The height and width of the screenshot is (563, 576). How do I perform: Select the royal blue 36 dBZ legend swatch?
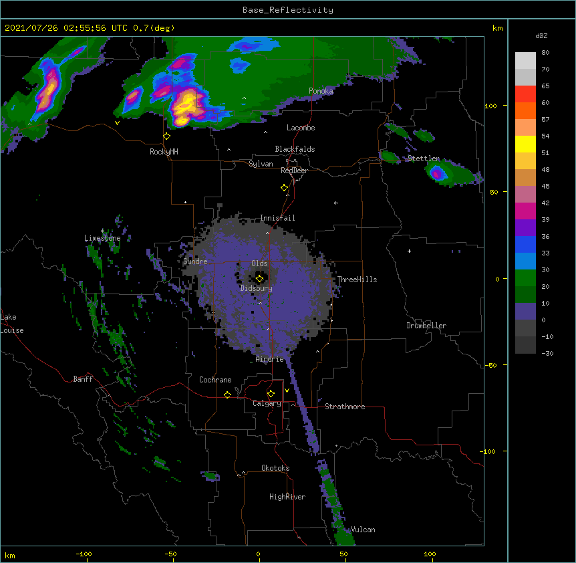tap(525, 244)
